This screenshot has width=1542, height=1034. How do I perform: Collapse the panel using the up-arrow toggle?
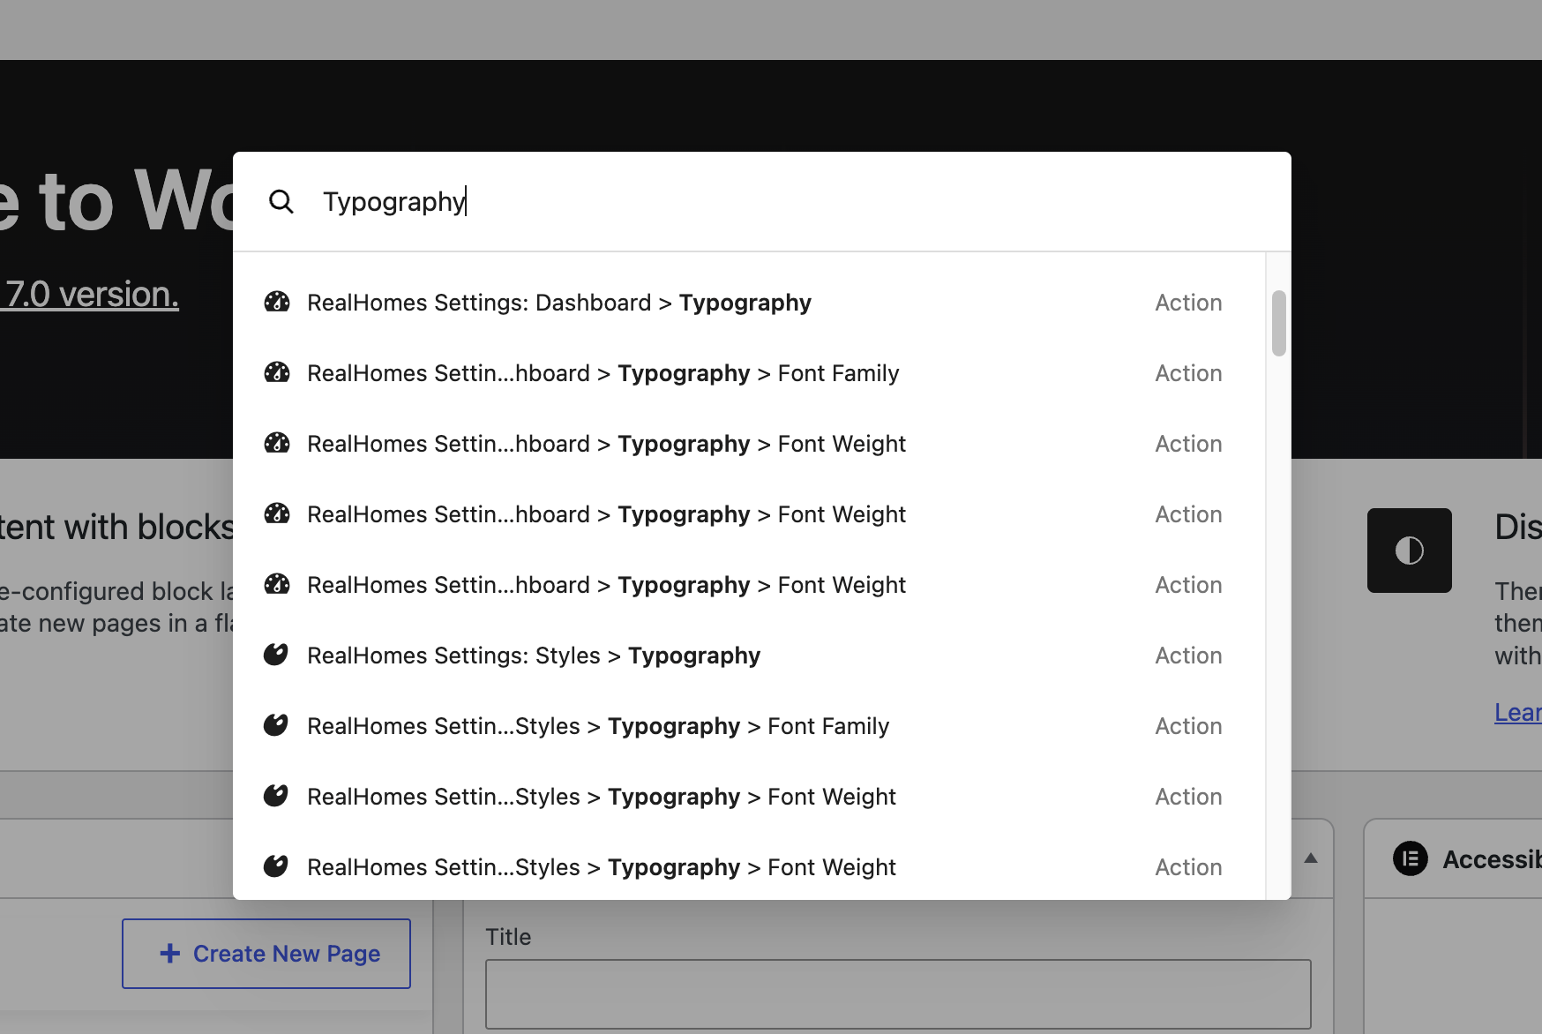click(x=1311, y=858)
